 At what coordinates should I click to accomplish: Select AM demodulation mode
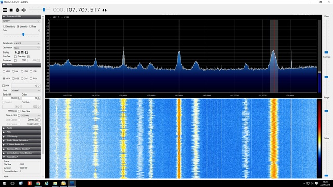pos(14,71)
